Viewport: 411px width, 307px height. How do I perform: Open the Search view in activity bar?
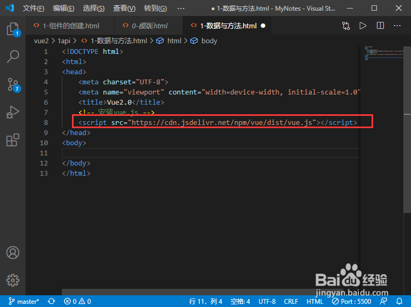tap(13, 57)
